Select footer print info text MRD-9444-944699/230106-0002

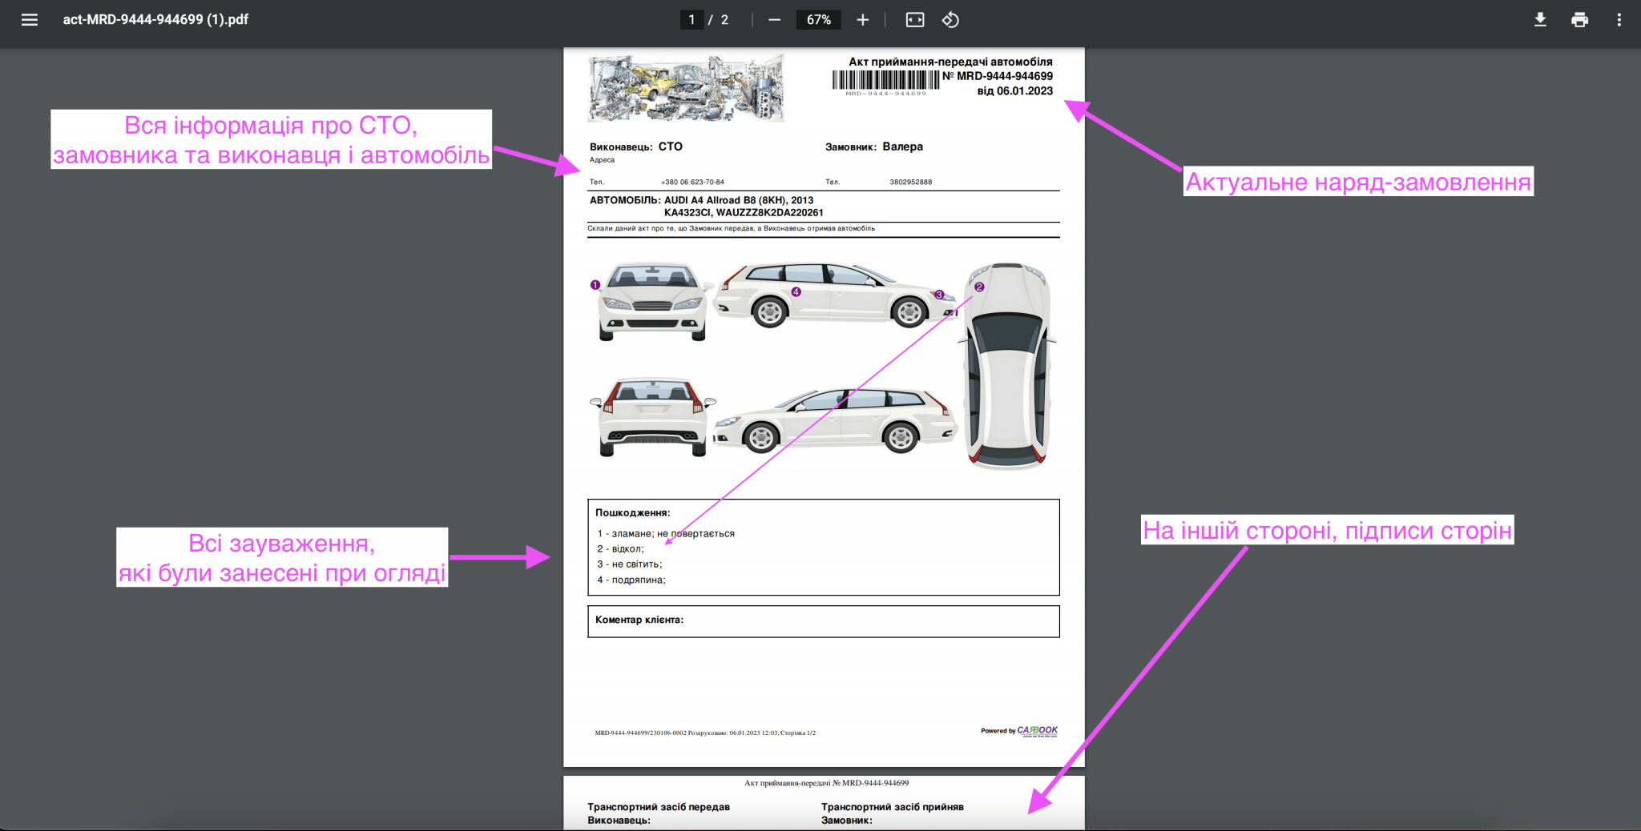[x=640, y=733]
